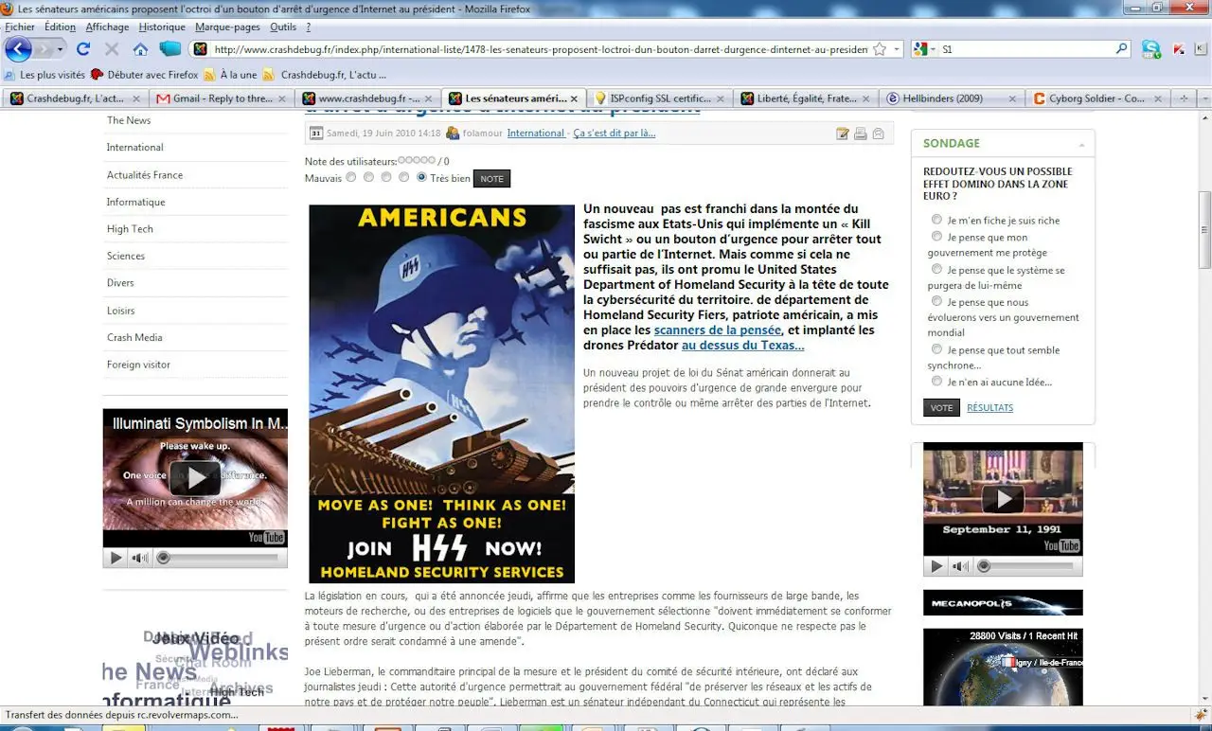The width and height of the screenshot is (1212, 731).
Task: Close the Hellbinders (2009) tab
Action: coord(1012,98)
